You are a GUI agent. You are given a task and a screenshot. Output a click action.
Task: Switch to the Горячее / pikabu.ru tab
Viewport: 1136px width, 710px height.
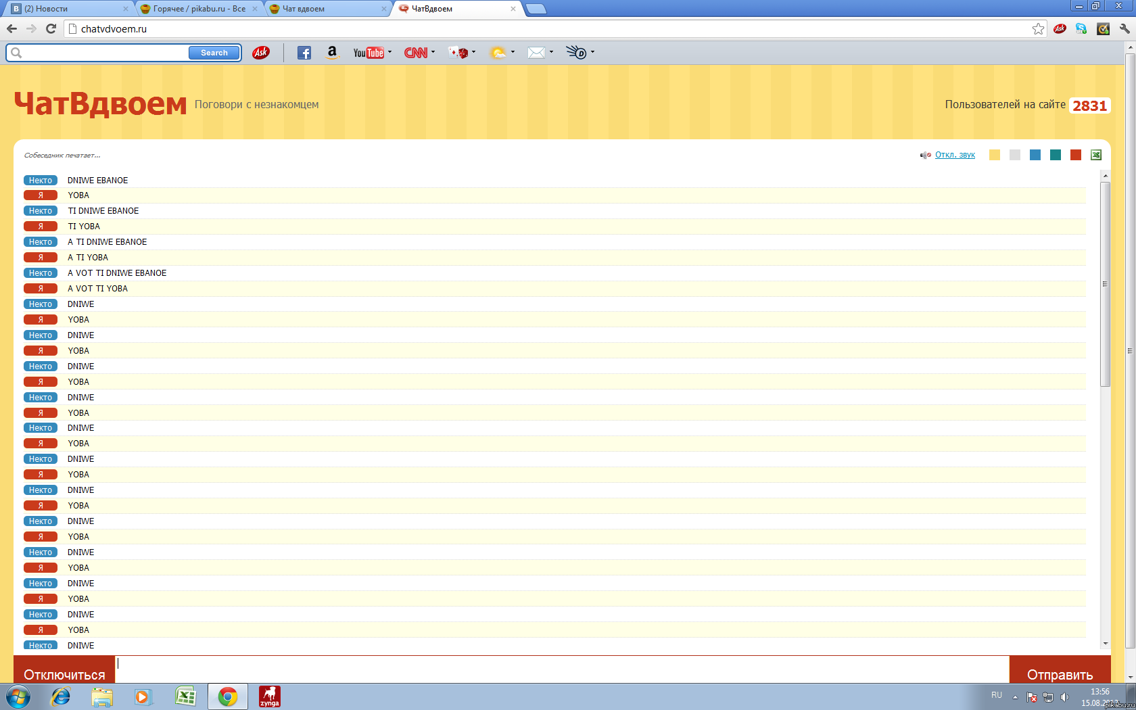199,9
